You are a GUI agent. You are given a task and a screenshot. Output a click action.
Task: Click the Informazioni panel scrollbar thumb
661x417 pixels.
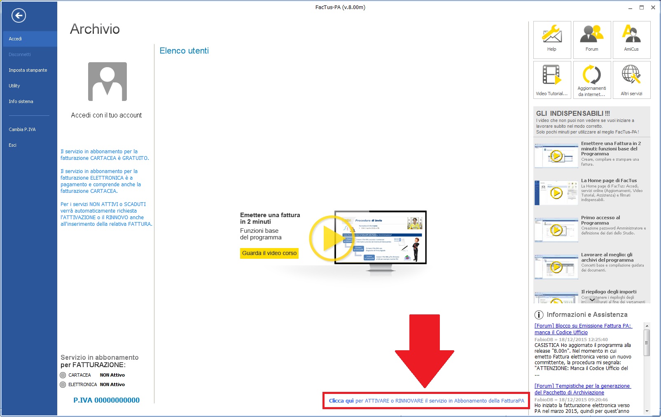pos(647,342)
